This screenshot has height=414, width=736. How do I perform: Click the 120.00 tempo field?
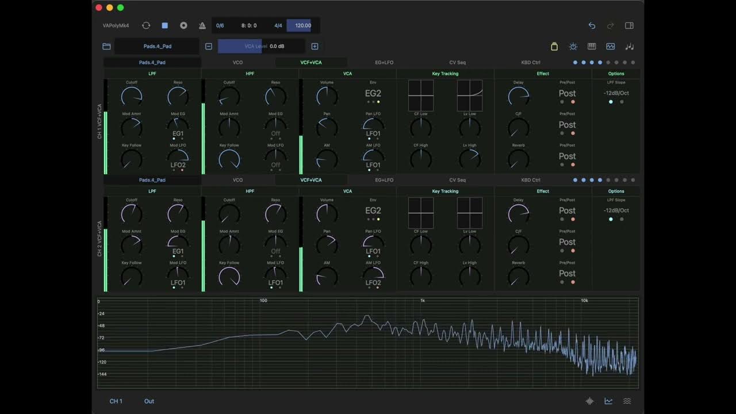(303, 25)
